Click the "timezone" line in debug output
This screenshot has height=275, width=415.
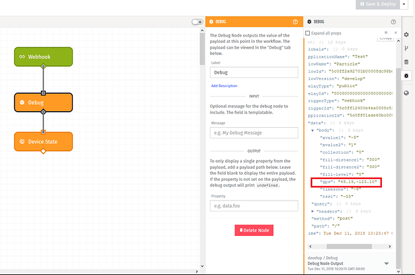click(x=340, y=189)
